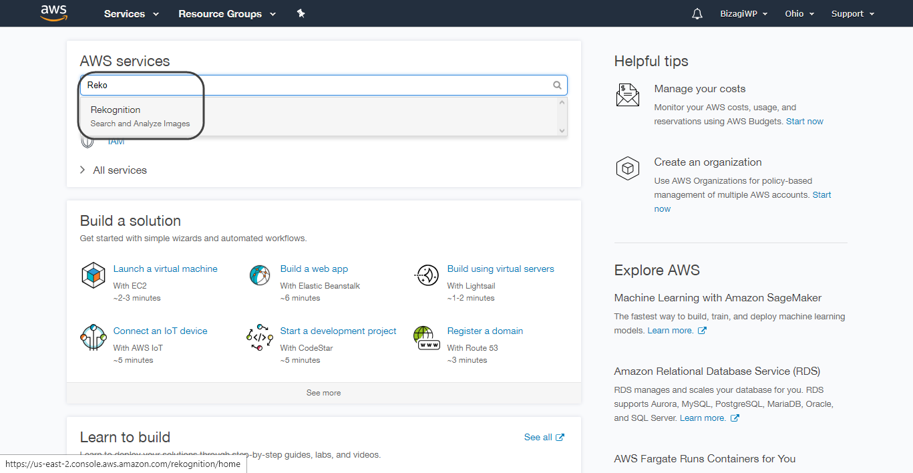Open the Support menu
This screenshot has height=473, width=913.
tap(852, 14)
